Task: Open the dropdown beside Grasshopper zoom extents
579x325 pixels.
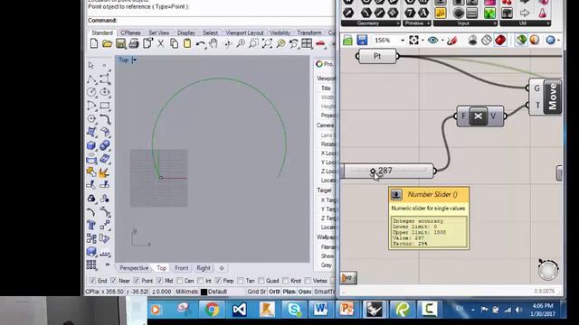Action: (x=422, y=41)
